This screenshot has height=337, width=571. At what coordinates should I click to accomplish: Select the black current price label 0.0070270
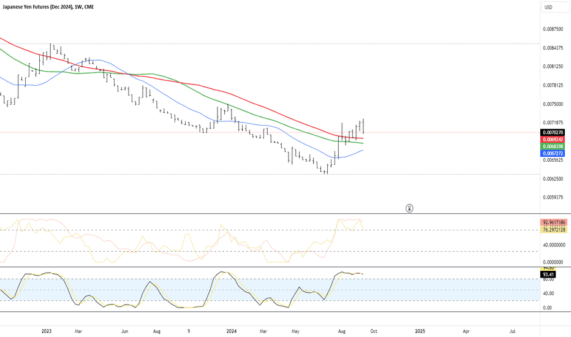tap(553, 132)
